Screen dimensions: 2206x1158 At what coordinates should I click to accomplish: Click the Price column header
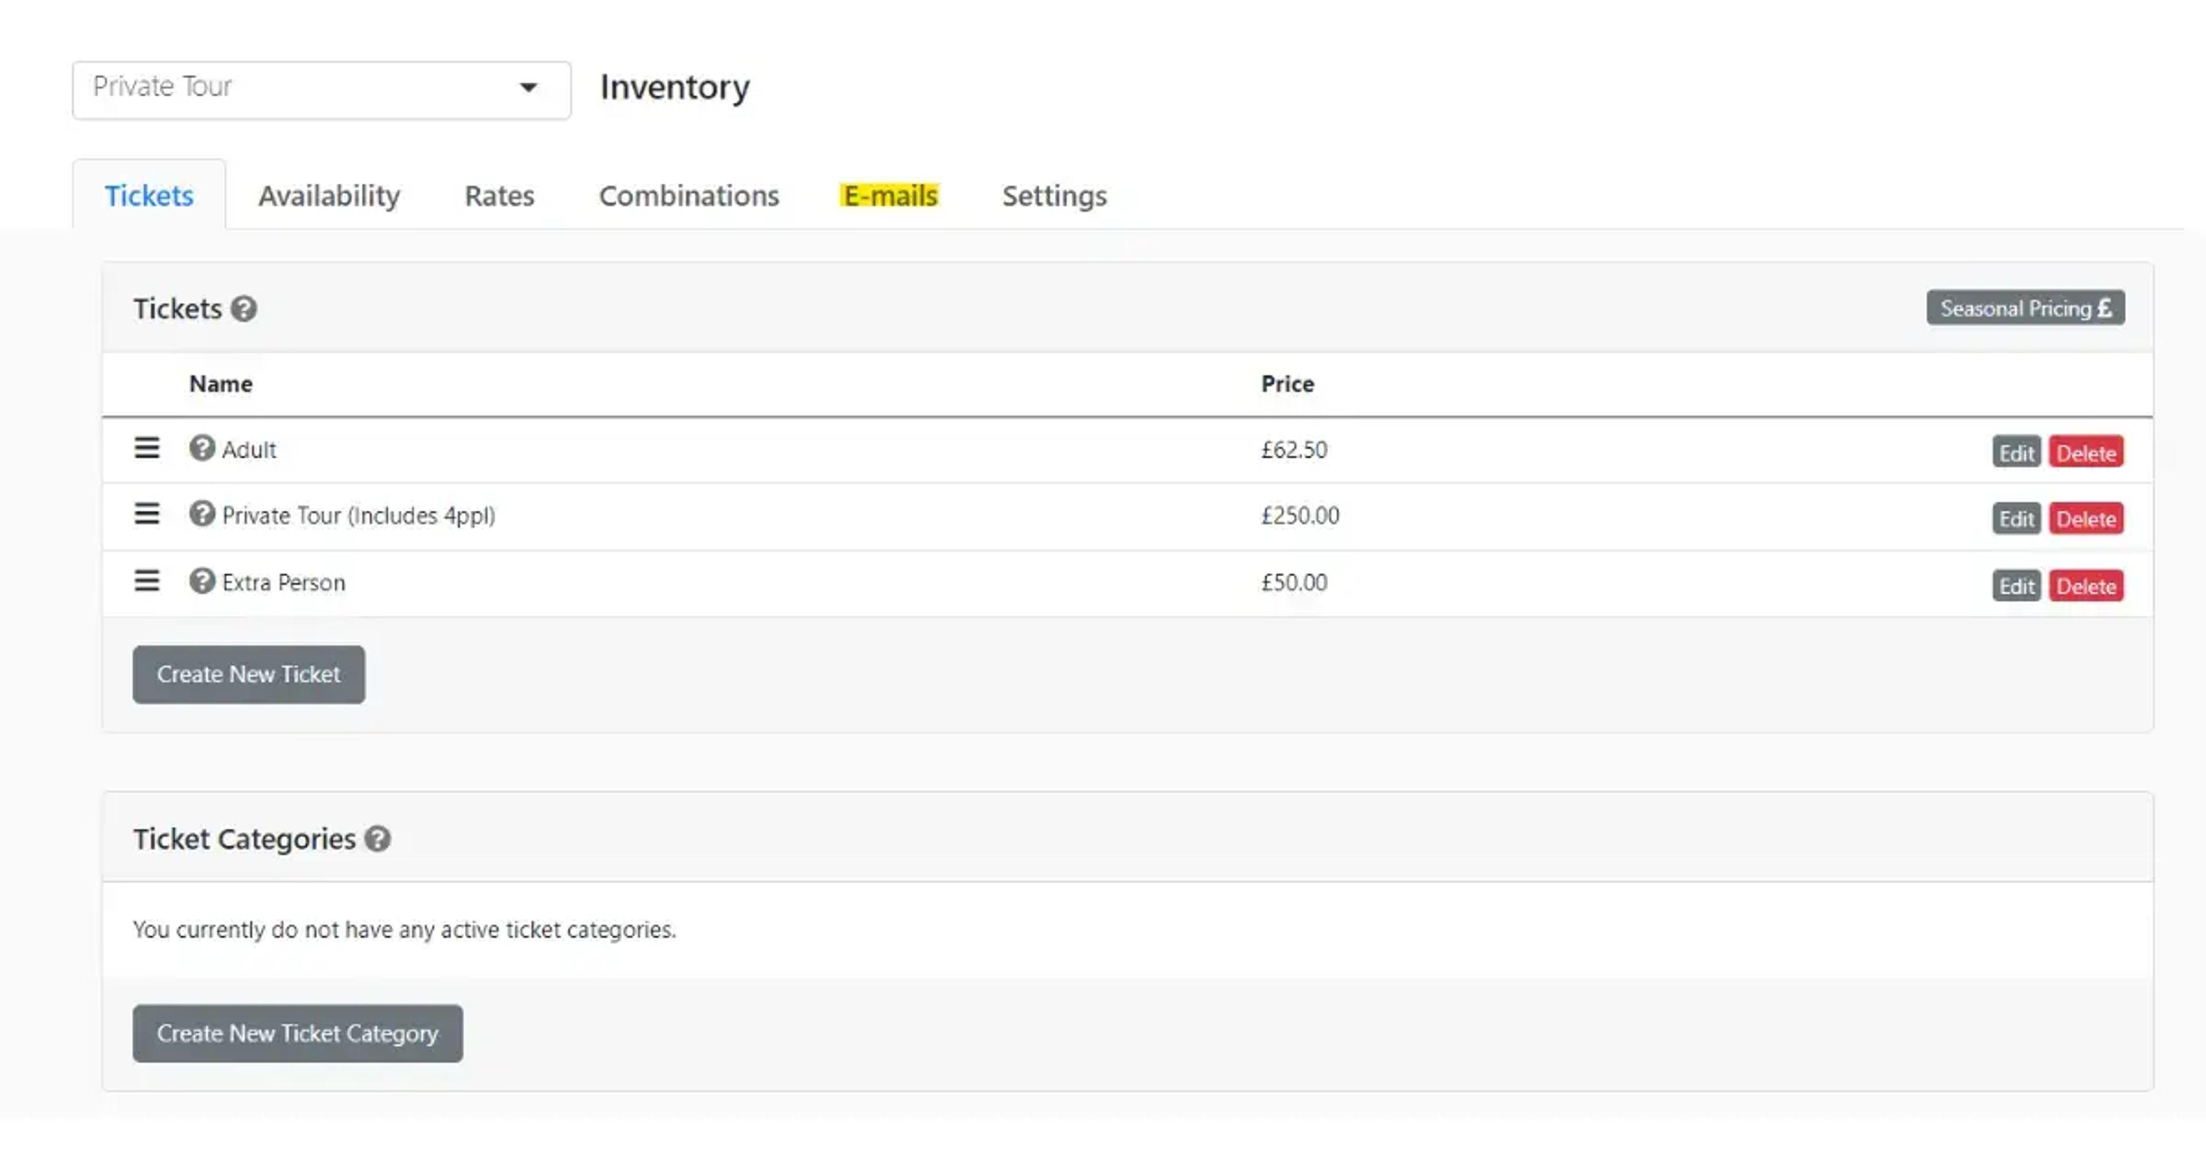[1287, 384]
